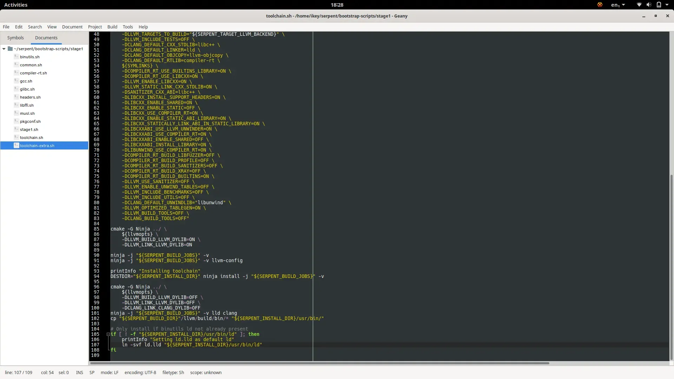Click the file icon next to stage1.sh
The height and width of the screenshot is (379, 674).
(x=16, y=129)
